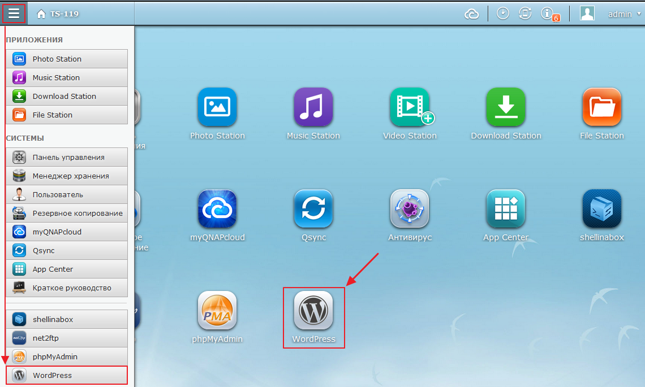Screen dimensions: 645x387
Task: Open Панель управления from the menu
Action: pyautogui.click(x=67, y=157)
